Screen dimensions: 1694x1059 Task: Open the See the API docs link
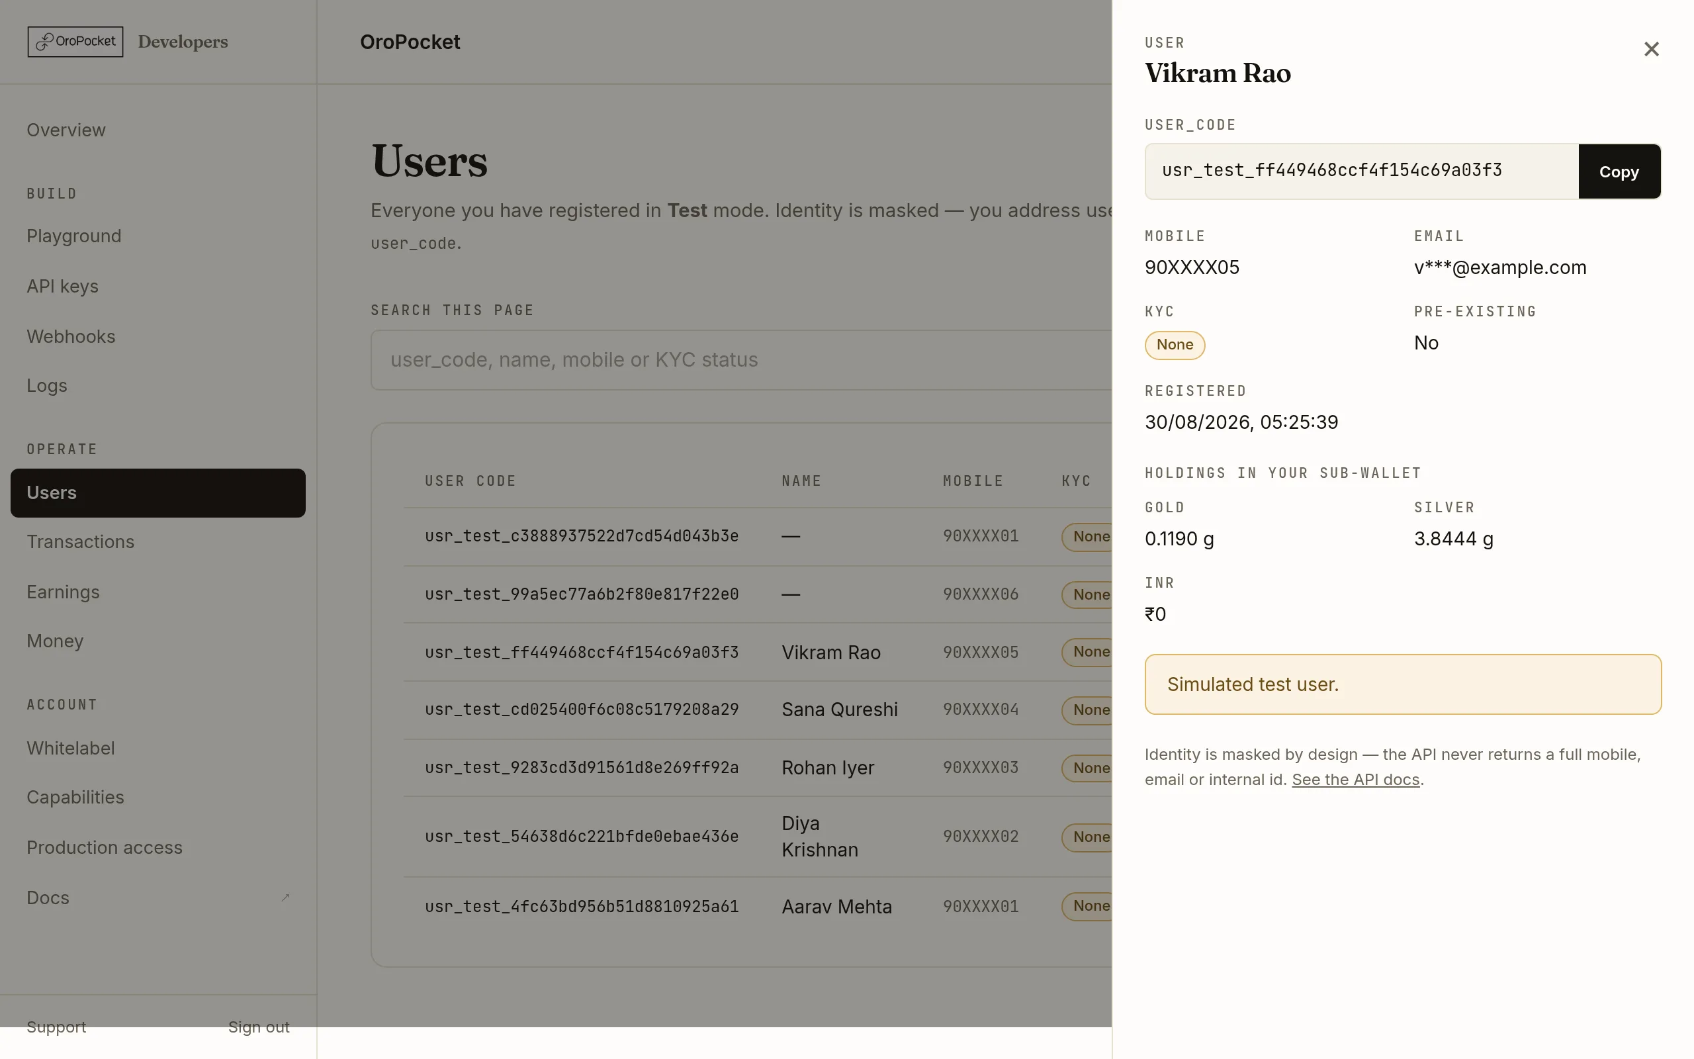(x=1355, y=780)
